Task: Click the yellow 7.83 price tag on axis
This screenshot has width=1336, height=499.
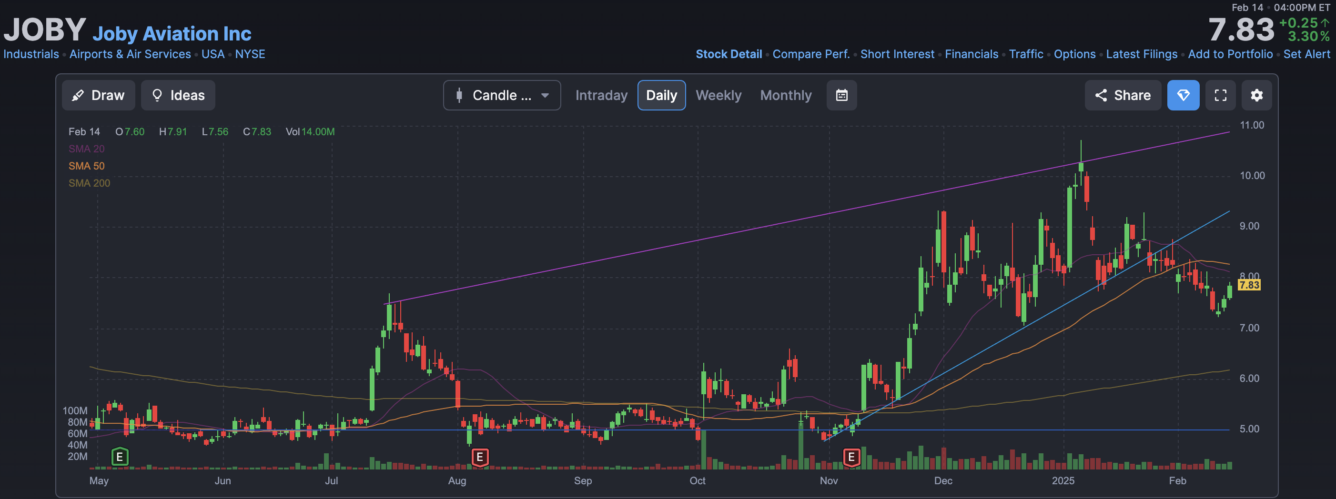Action: tap(1249, 285)
